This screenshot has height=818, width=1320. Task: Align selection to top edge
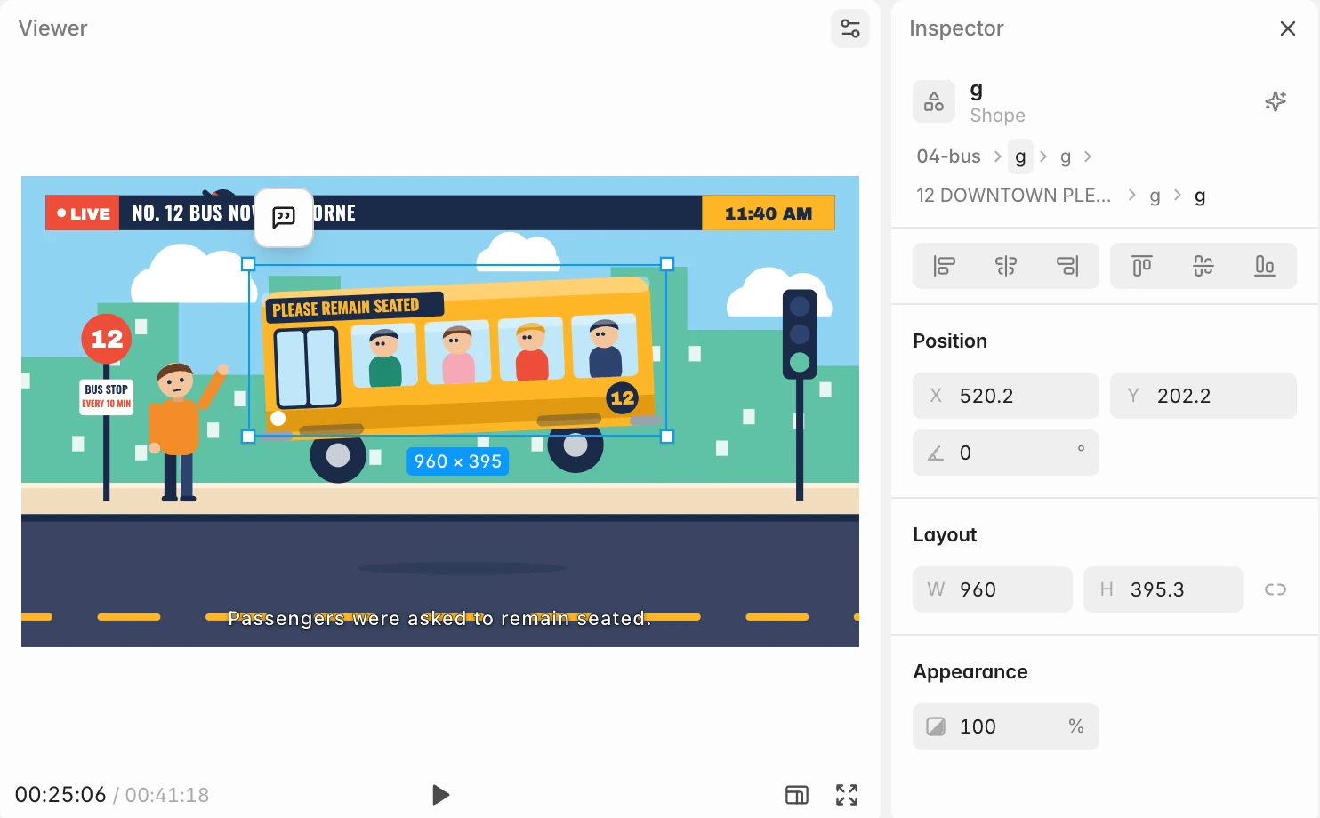1141,266
